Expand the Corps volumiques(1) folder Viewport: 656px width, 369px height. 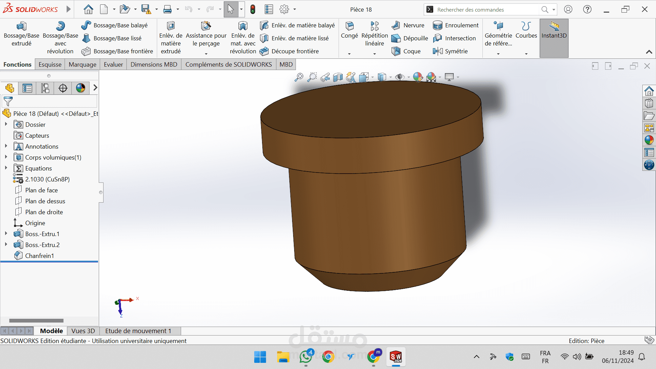[6, 157]
